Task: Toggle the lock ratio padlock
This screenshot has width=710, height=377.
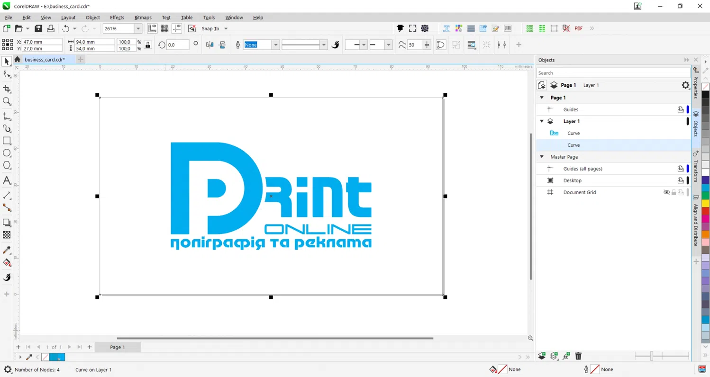Action: point(148,45)
